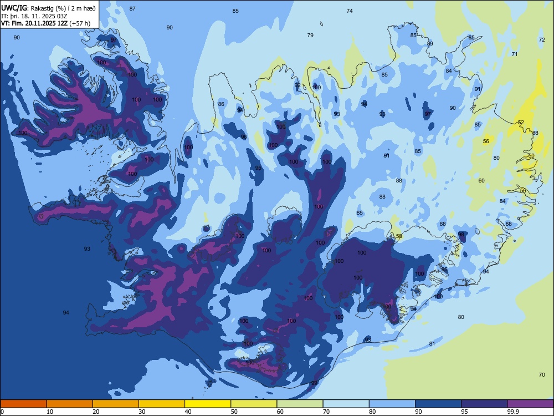Click the purple above-99.9 legend swatch

click(x=530, y=404)
